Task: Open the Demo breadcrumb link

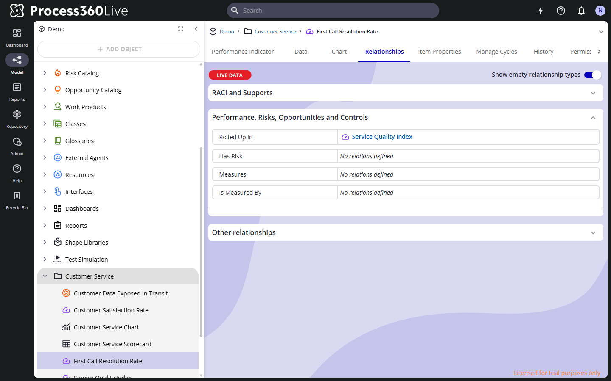Action: click(x=227, y=32)
